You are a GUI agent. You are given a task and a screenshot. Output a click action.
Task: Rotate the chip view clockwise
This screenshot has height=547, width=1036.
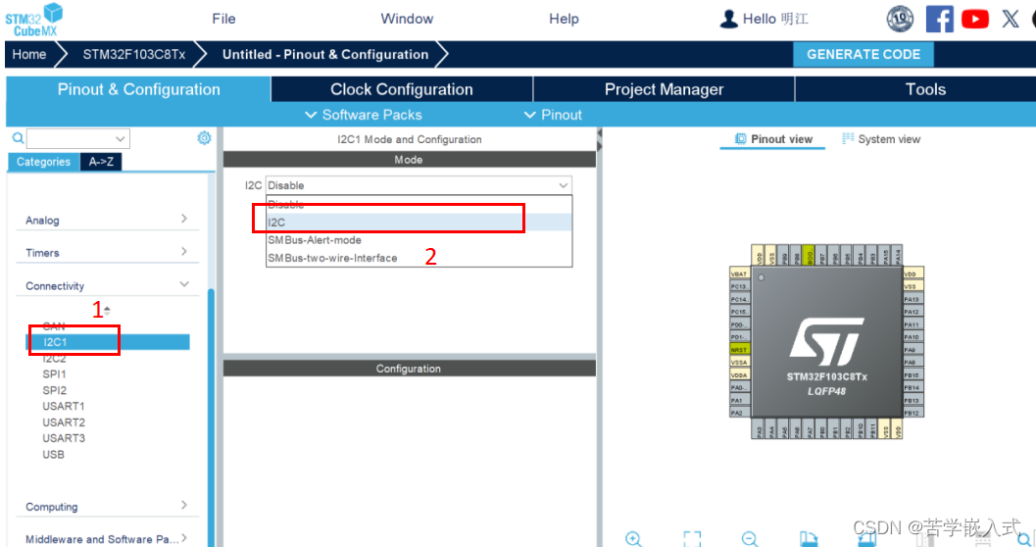point(808,538)
